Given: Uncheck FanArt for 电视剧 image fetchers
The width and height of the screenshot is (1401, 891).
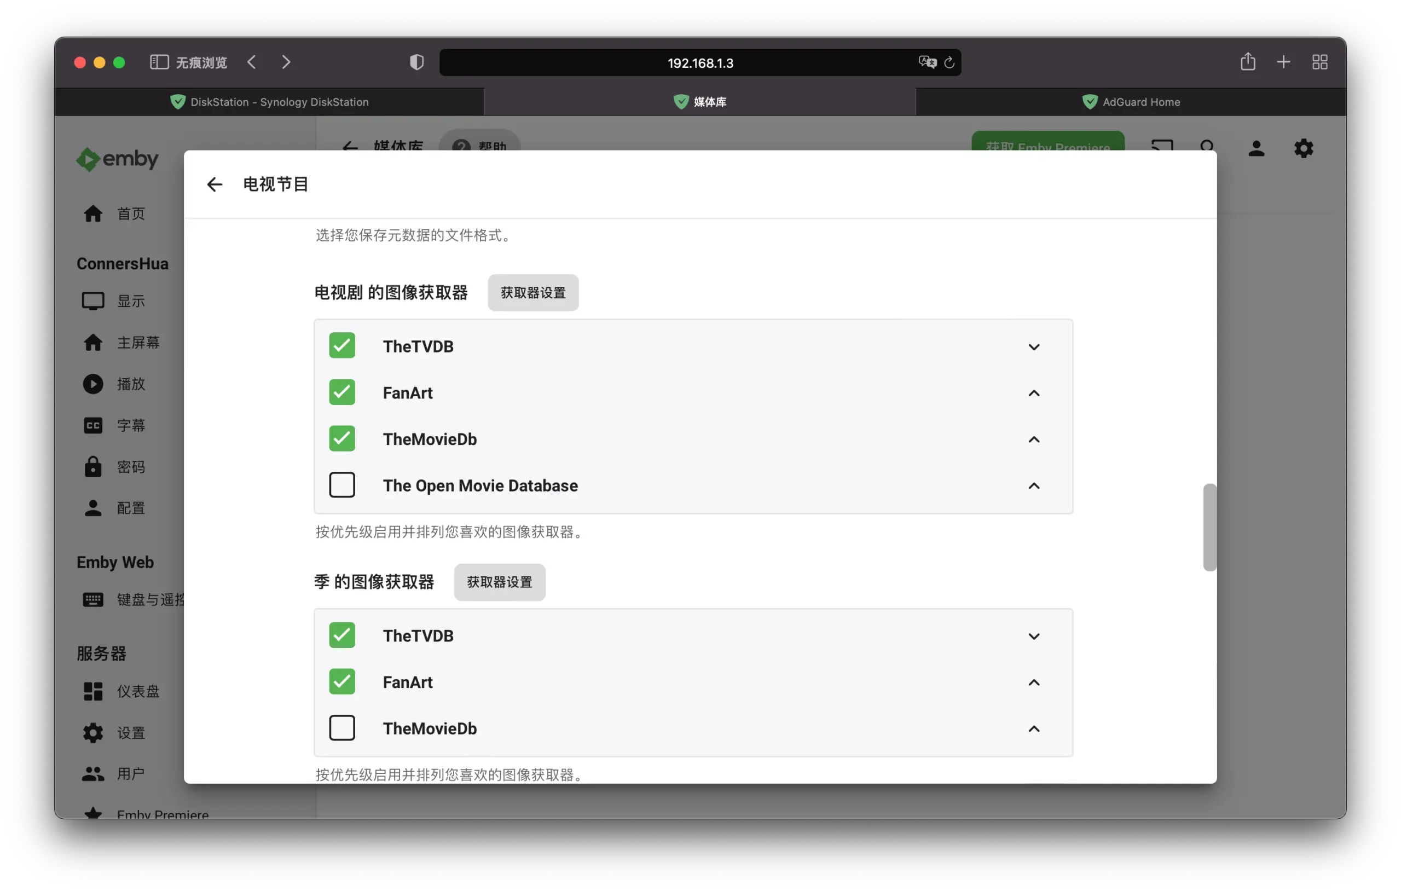Looking at the screenshot, I should coord(342,392).
